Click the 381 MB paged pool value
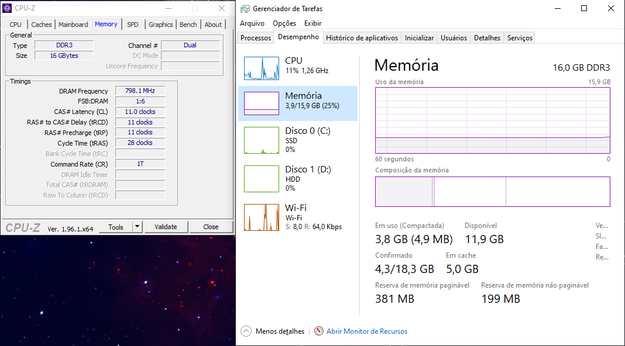The image size is (625, 346). 394,299
